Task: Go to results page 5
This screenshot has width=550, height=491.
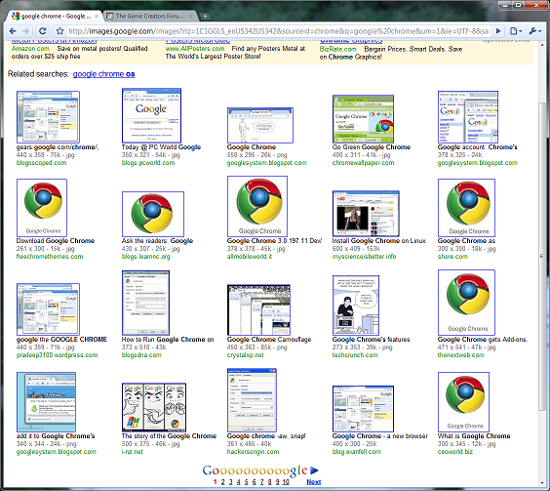Action: coord(247,482)
